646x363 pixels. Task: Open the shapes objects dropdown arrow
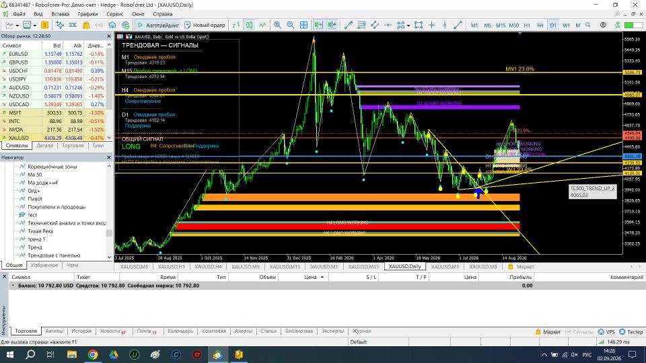408,25
